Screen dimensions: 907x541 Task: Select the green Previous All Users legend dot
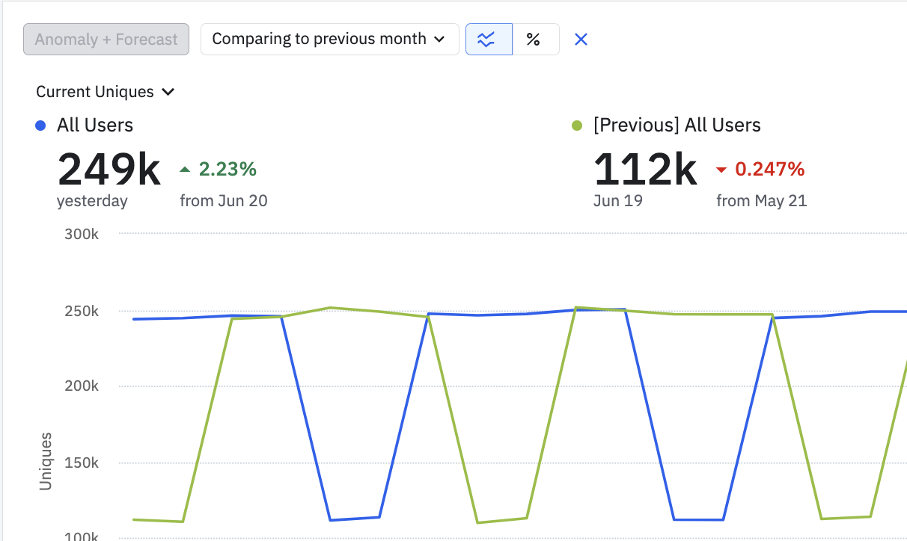(577, 126)
